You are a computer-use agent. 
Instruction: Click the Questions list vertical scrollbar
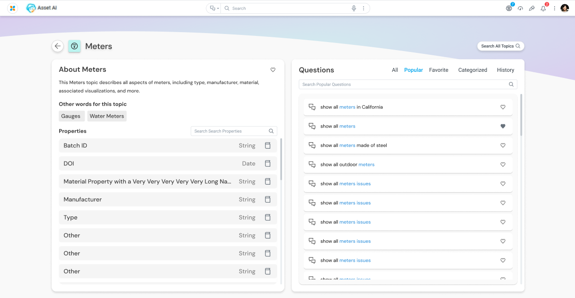click(522, 115)
